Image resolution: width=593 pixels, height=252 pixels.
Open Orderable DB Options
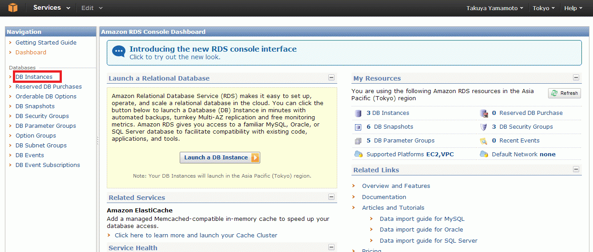[46, 97]
